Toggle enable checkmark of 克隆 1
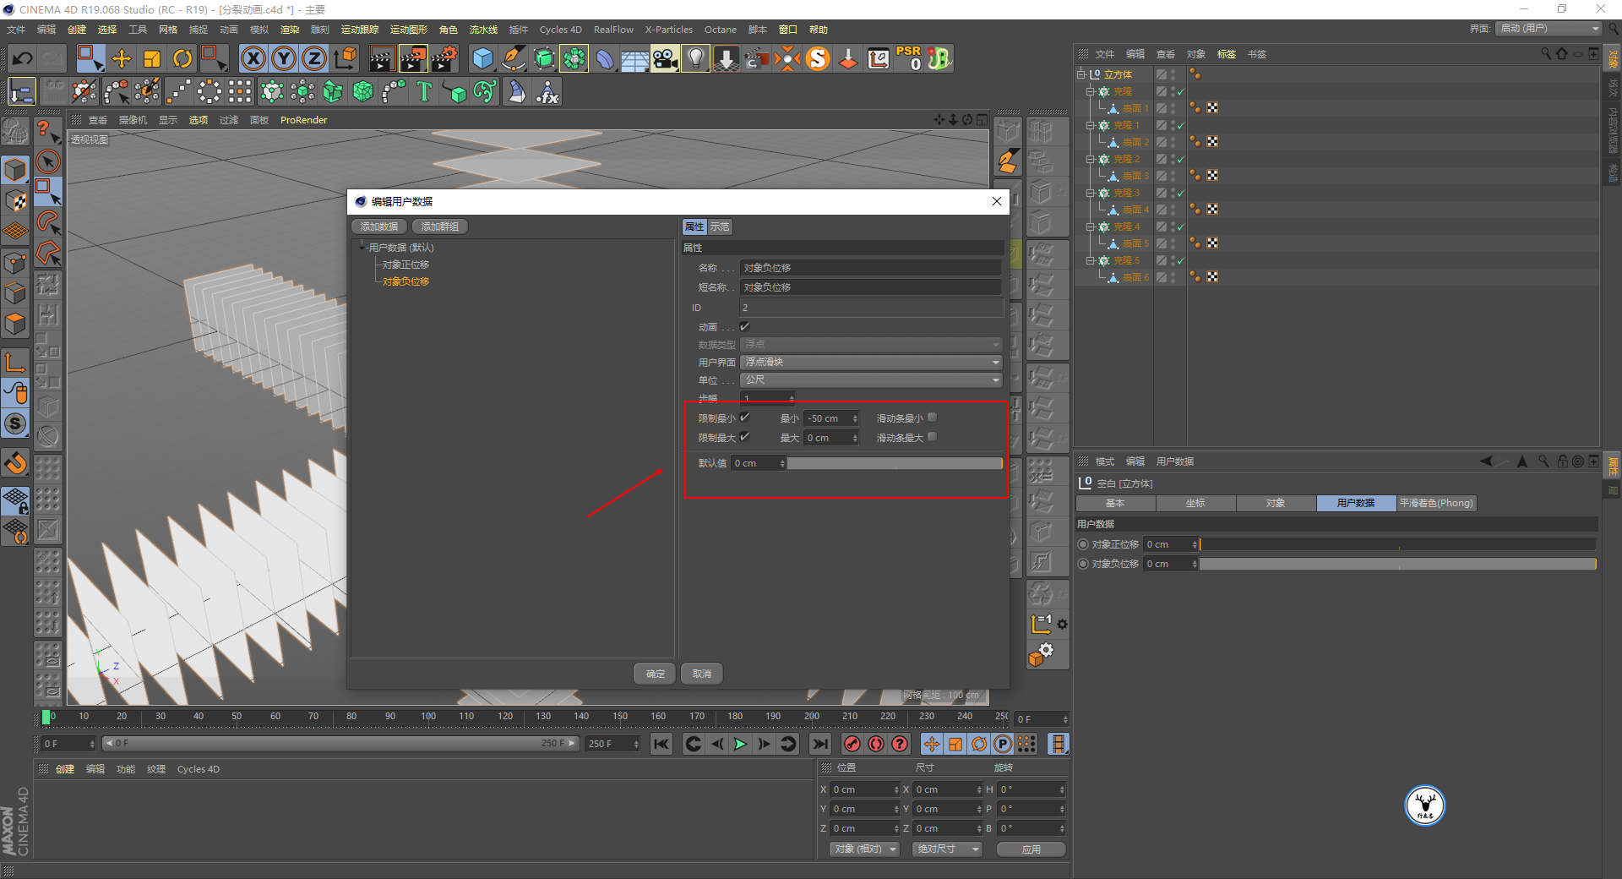Image resolution: width=1622 pixels, height=879 pixels. 1181,125
